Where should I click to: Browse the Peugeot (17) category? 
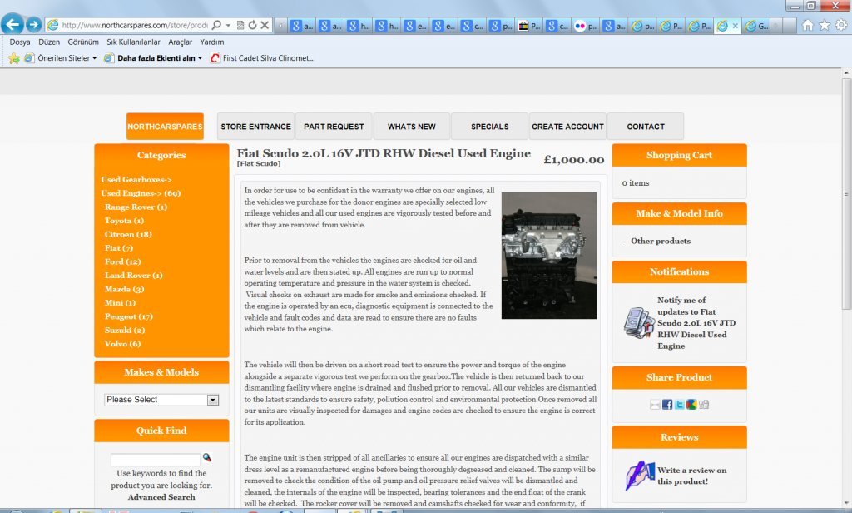[x=129, y=316]
